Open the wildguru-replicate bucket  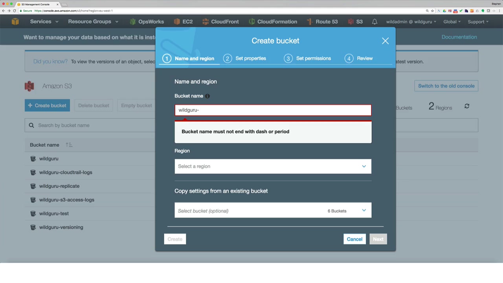[x=59, y=186]
